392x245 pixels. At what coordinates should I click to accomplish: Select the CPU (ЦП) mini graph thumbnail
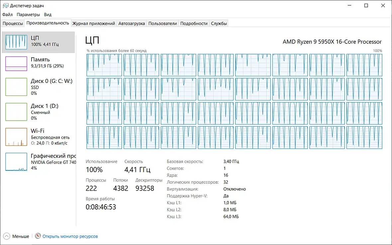[16, 42]
